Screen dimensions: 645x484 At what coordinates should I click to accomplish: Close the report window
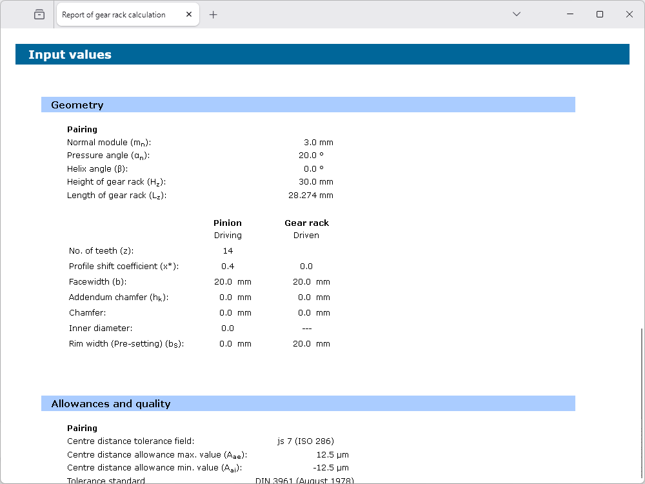630,14
